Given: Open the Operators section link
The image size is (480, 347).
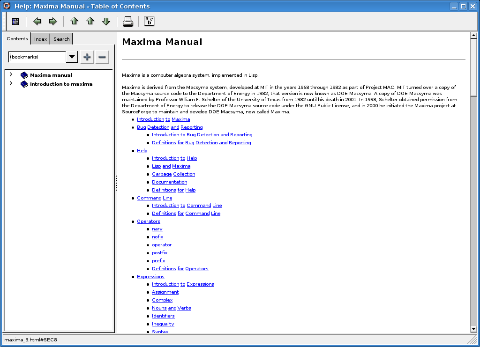Looking at the screenshot, I should coord(149,221).
